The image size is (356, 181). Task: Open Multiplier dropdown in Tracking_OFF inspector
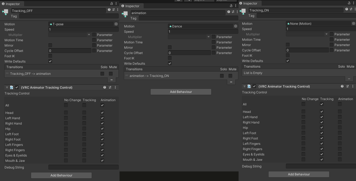pyautogui.click(x=70, y=35)
